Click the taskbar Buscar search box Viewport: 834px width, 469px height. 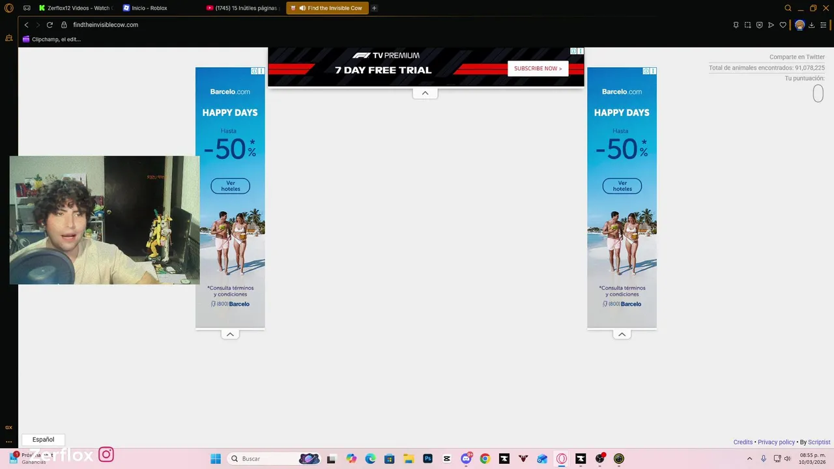click(274, 459)
